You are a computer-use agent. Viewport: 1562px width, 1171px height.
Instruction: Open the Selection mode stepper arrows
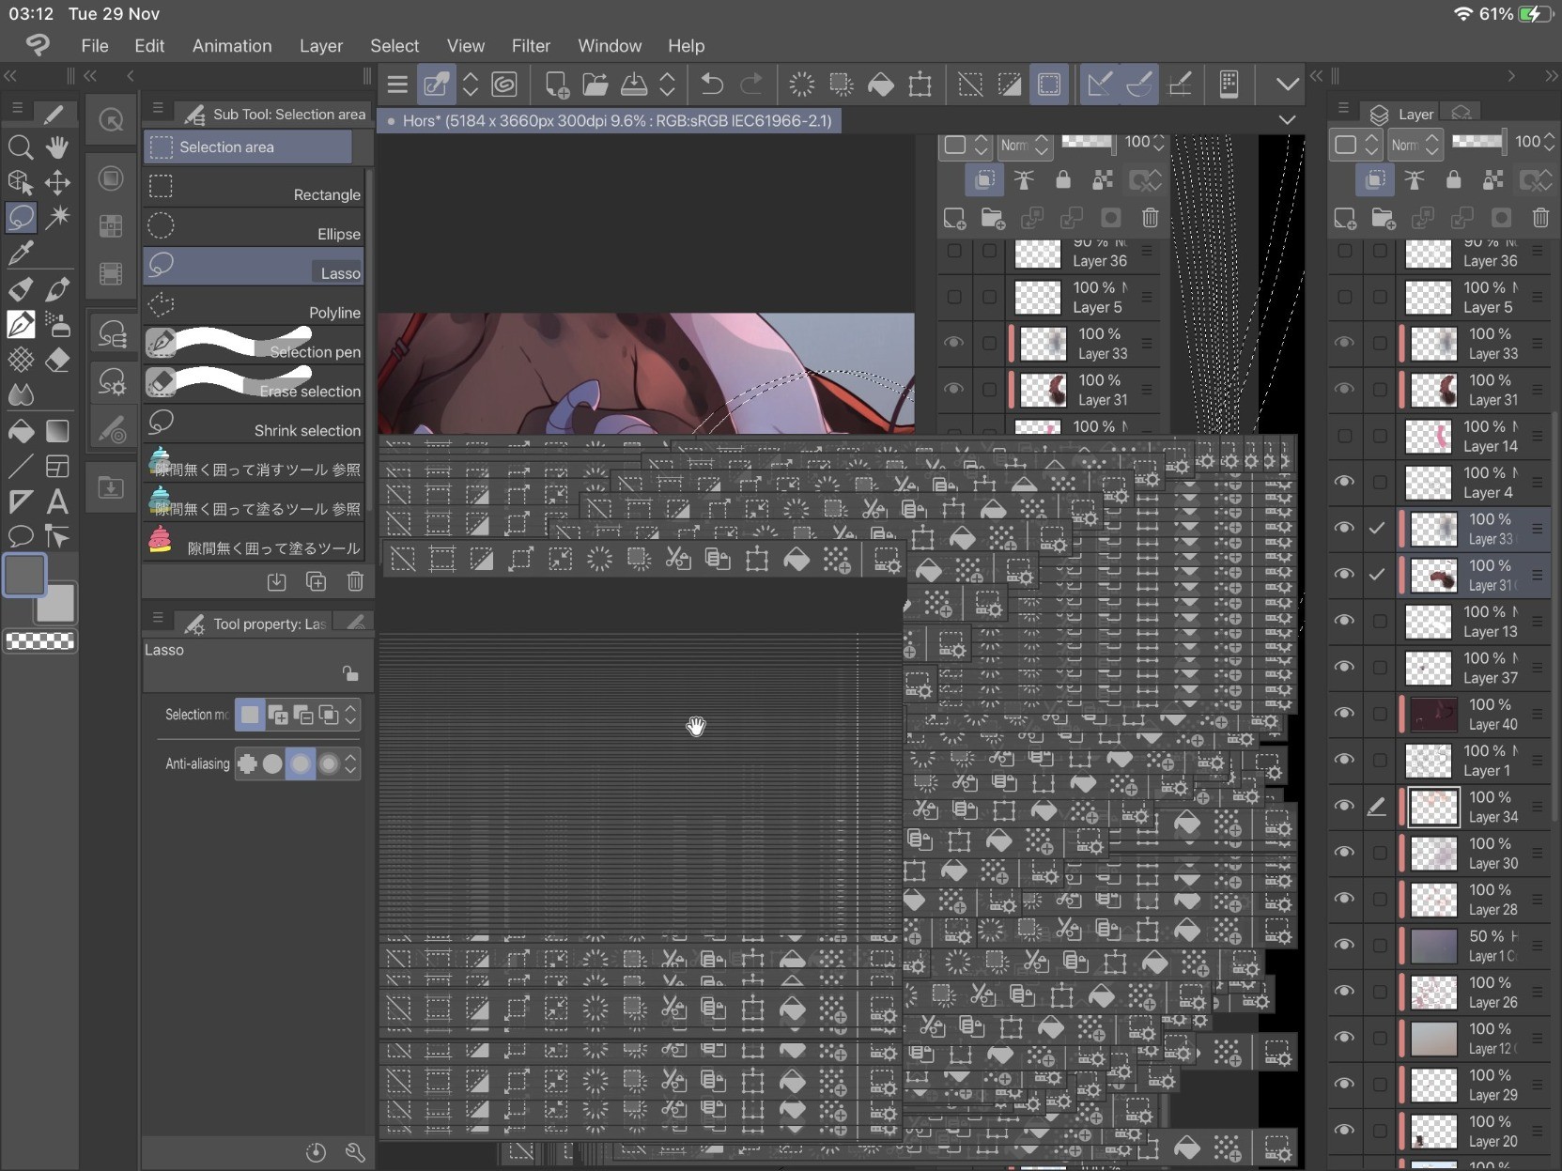(350, 715)
